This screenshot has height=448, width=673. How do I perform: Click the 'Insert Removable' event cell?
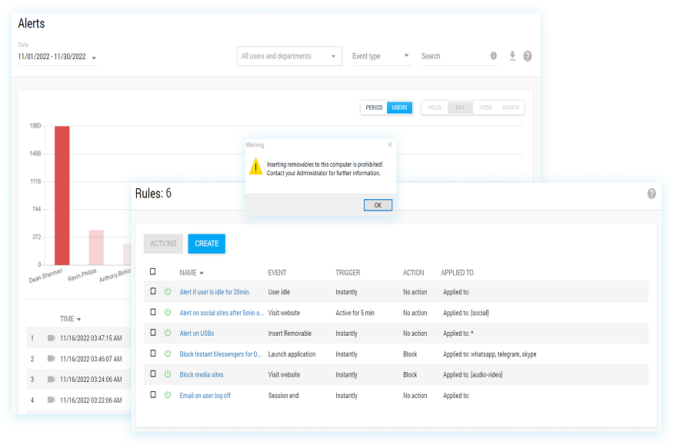tap(290, 333)
